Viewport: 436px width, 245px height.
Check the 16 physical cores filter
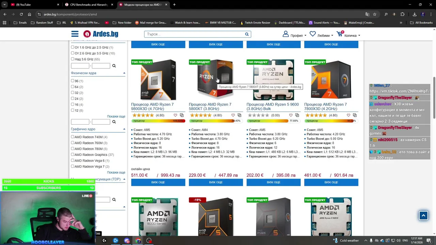click(73, 104)
